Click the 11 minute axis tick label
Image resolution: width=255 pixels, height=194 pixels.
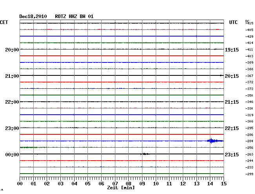tap(169, 184)
